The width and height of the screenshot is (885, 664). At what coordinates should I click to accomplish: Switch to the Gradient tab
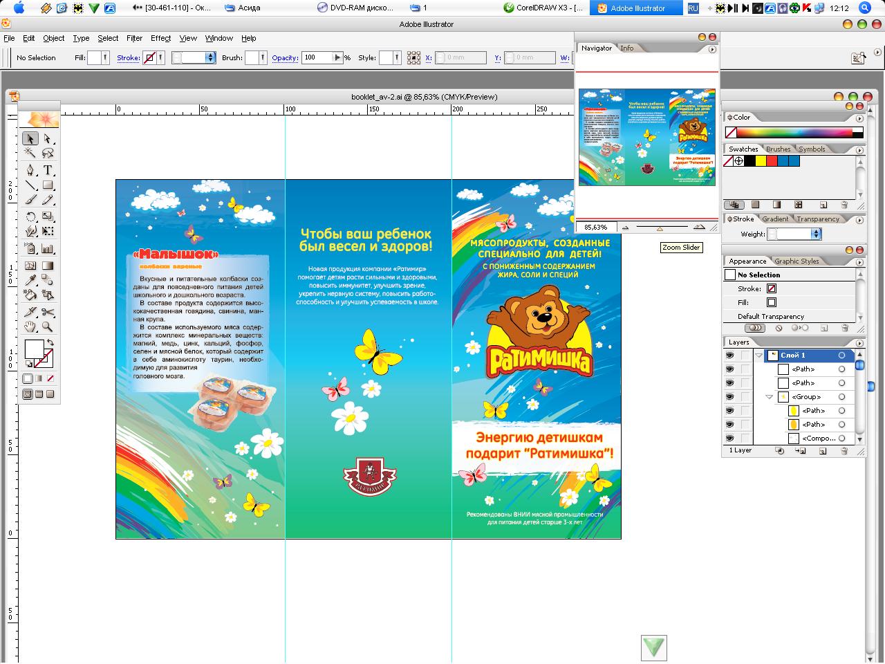point(774,219)
